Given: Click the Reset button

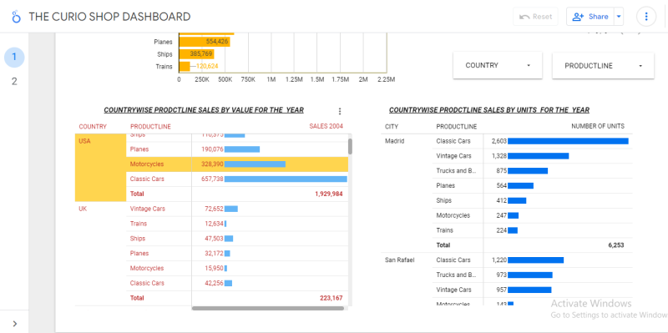Looking at the screenshot, I should click(x=536, y=17).
